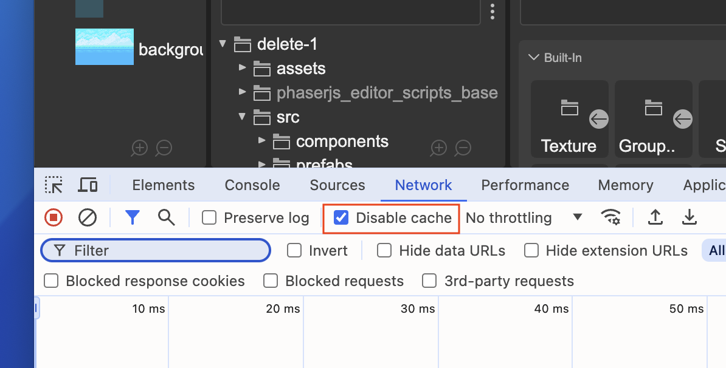The image size is (726, 368).
Task: Collapse the delete-1 project folder
Action: [x=223, y=44]
